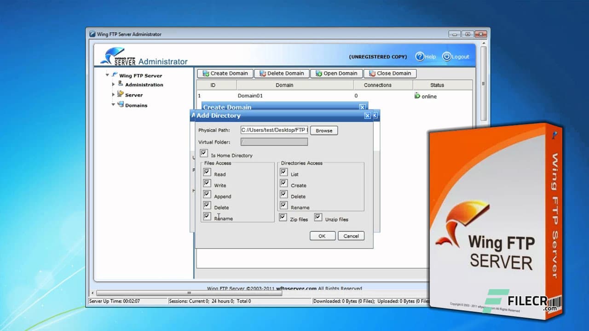Click the Connections column header
This screenshot has width=589, height=331.
pos(377,85)
